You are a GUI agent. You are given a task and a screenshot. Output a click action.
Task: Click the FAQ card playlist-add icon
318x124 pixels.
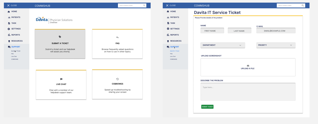coord(117,38)
